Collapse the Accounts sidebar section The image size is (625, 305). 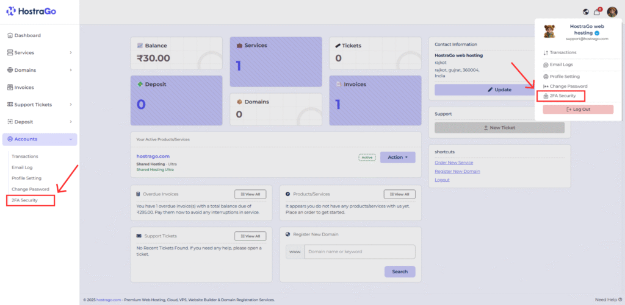tap(40, 139)
